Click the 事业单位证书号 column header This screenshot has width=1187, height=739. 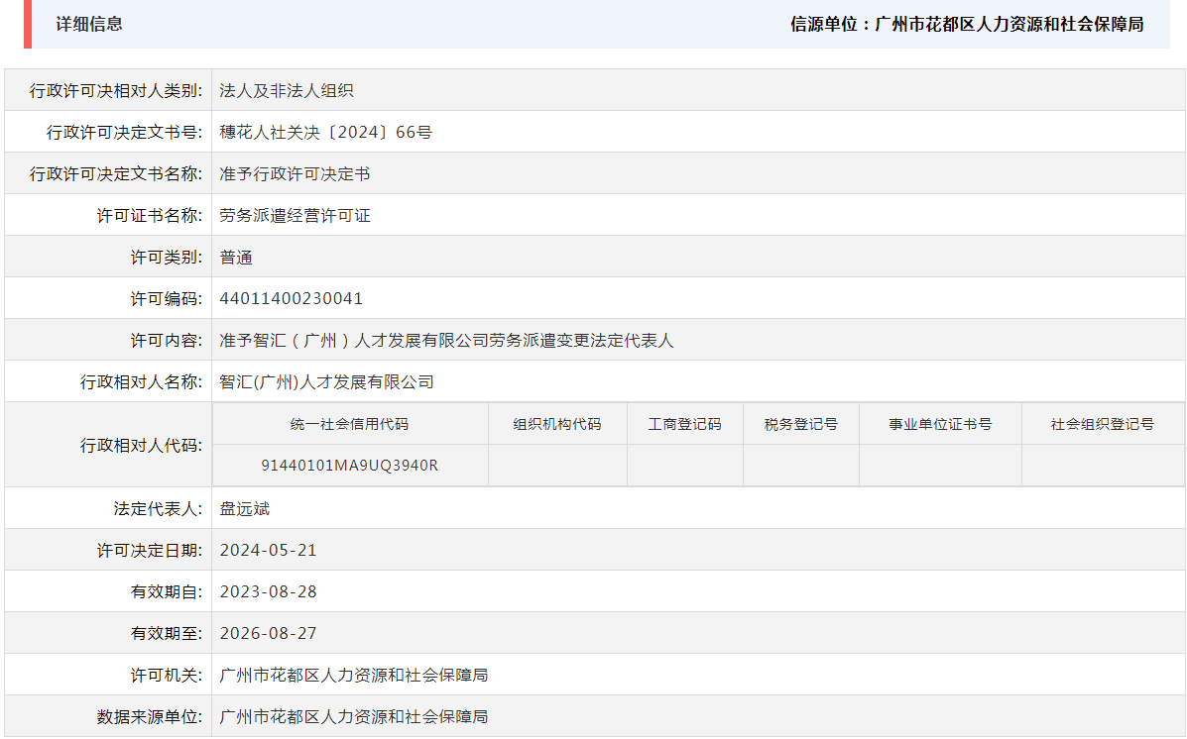(x=940, y=424)
